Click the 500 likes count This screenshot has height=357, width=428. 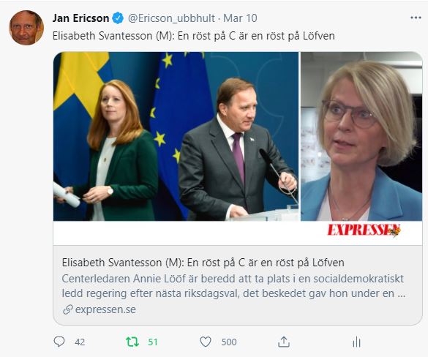229,342
